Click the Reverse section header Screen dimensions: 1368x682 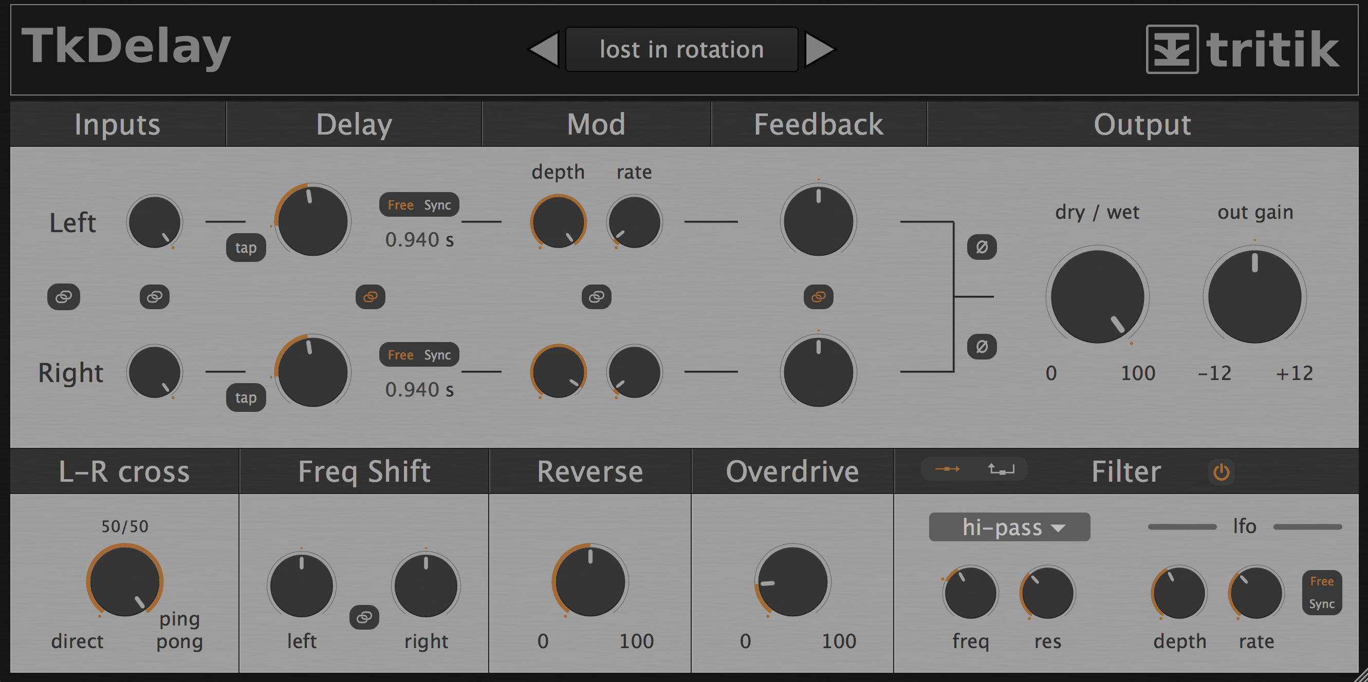(590, 471)
